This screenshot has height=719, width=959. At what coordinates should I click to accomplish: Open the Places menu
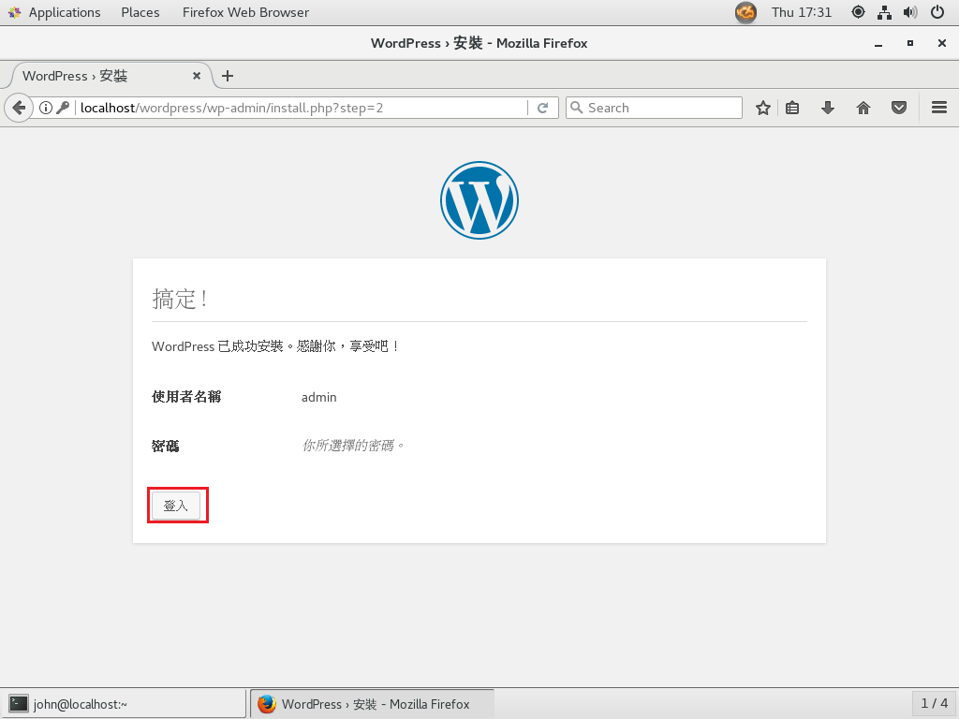tap(140, 12)
